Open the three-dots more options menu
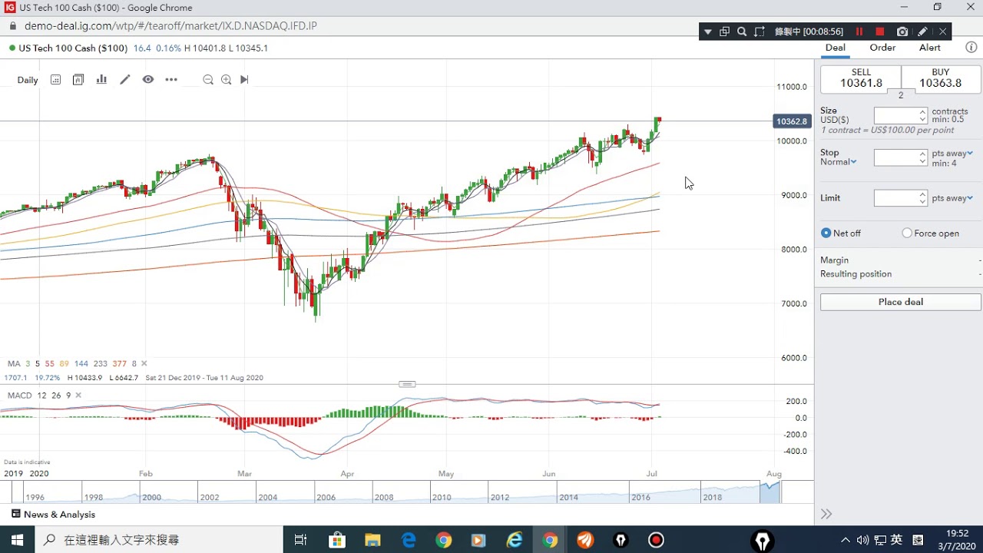 coord(171,80)
